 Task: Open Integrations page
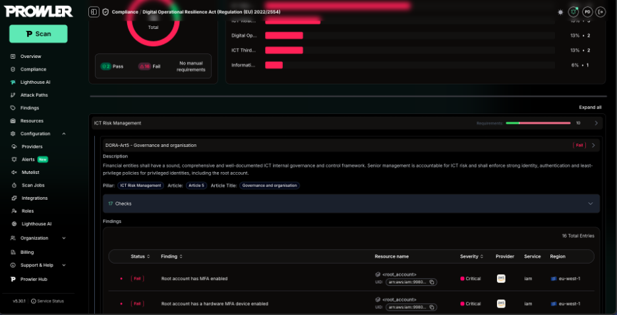pos(35,198)
